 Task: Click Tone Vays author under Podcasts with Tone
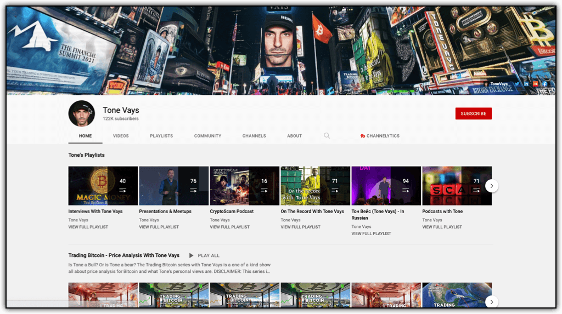(x=432, y=220)
